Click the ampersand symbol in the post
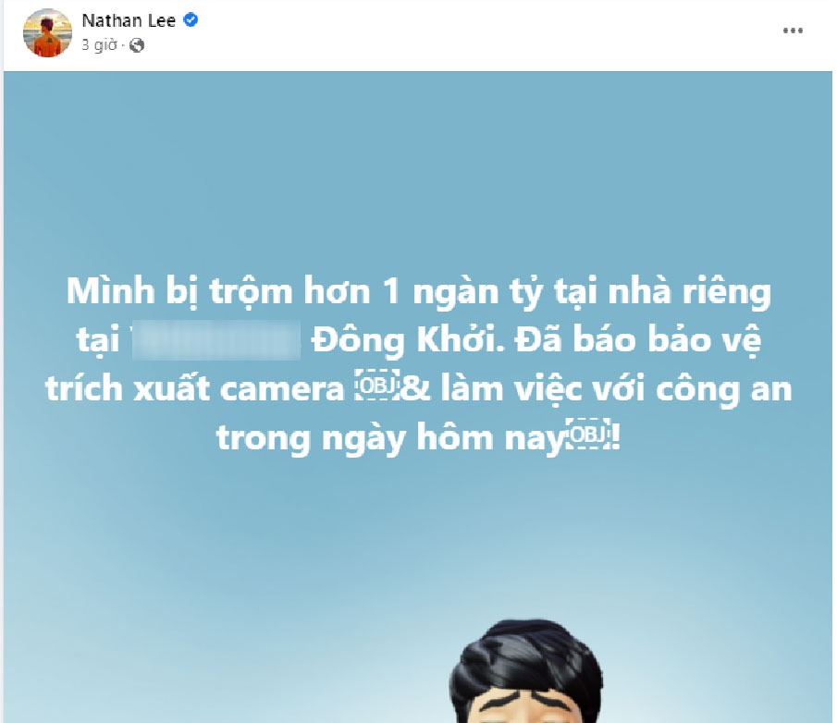This screenshot has width=837, height=723. tap(415, 388)
